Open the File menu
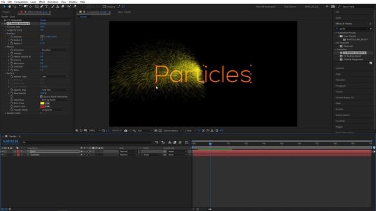The image size is (376, 211). coord(3,2)
